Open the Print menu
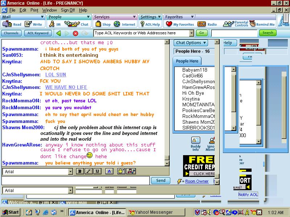Screen dimensions: 290x217 click(x=34, y=10)
